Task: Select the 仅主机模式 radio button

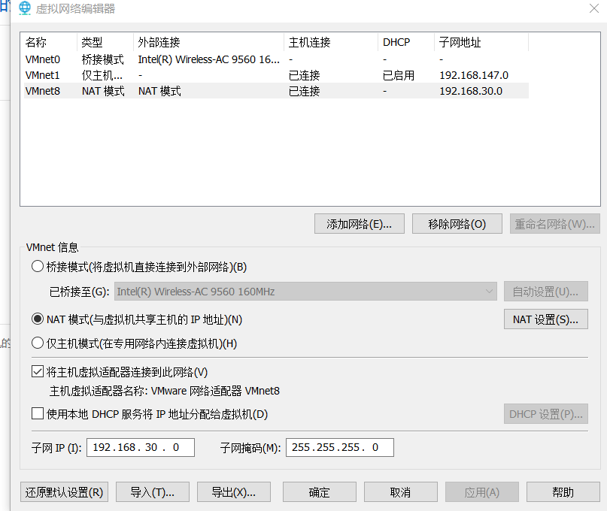Action: tap(38, 343)
